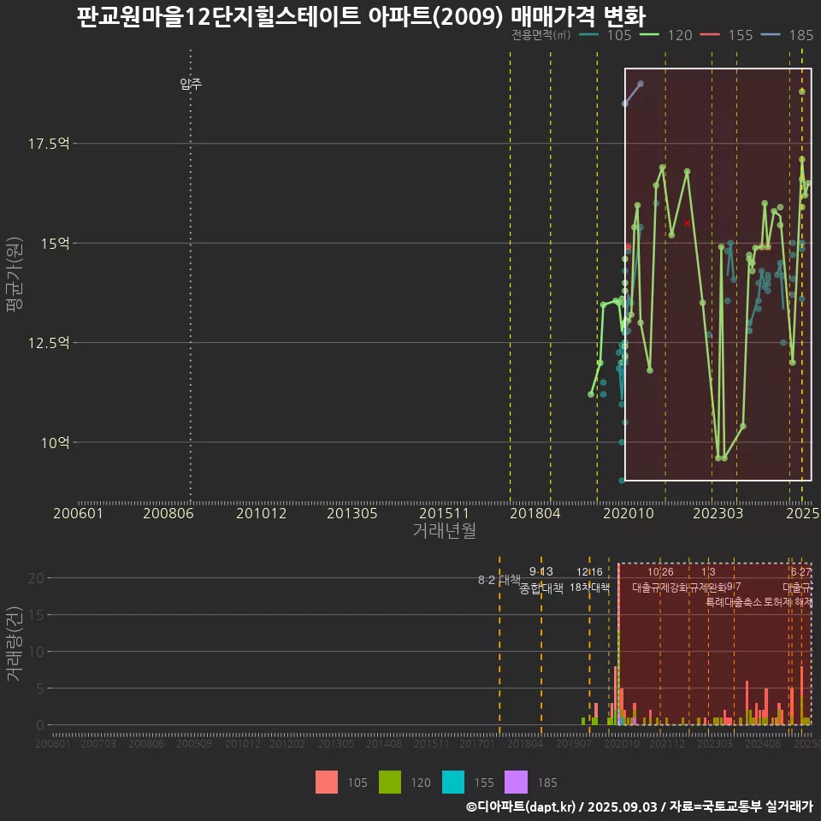Click 201701 on the volume chart x-axis
This screenshot has height=821, width=821.
[x=477, y=743]
